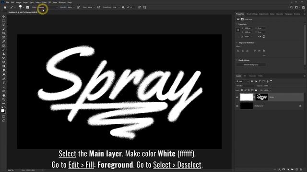Click the more options ellipsis under Align

[x=264, y=55]
